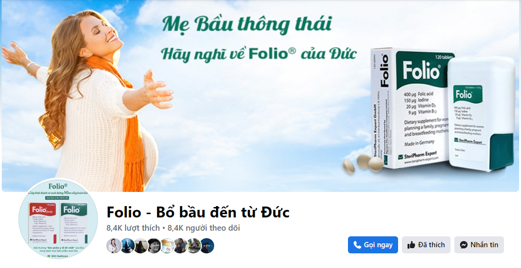
Task: Open the second follower avatar with blue background
Action: [x=127, y=246]
